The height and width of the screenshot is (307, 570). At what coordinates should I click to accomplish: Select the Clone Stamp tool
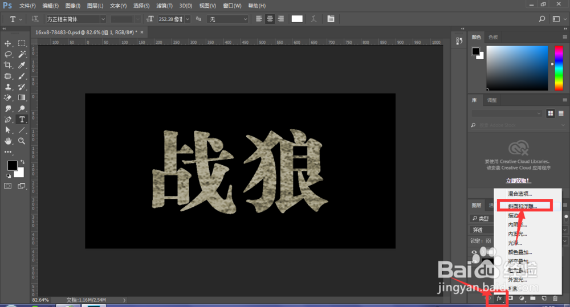click(x=7, y=87)
